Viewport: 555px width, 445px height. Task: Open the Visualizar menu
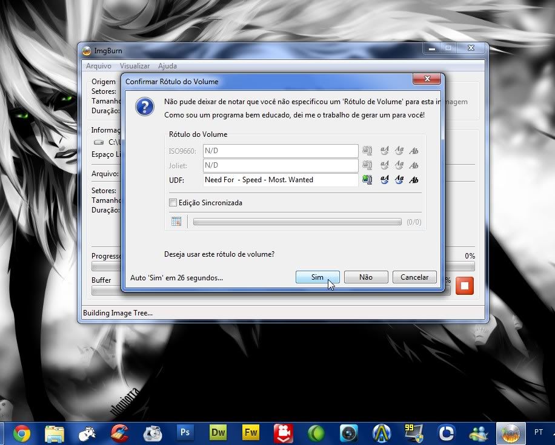[x=135, y=66]
